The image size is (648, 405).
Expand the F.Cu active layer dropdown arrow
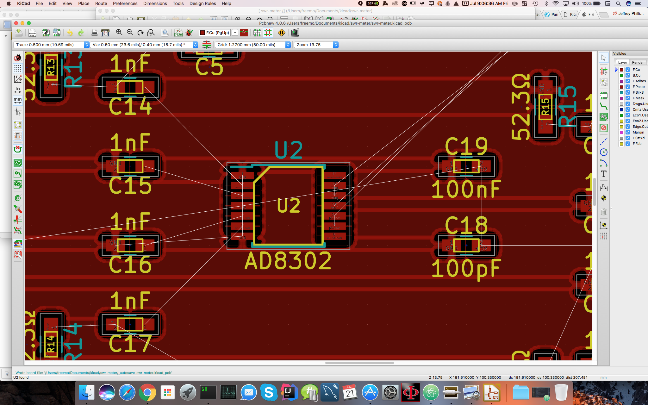click(x=235, y=33)
